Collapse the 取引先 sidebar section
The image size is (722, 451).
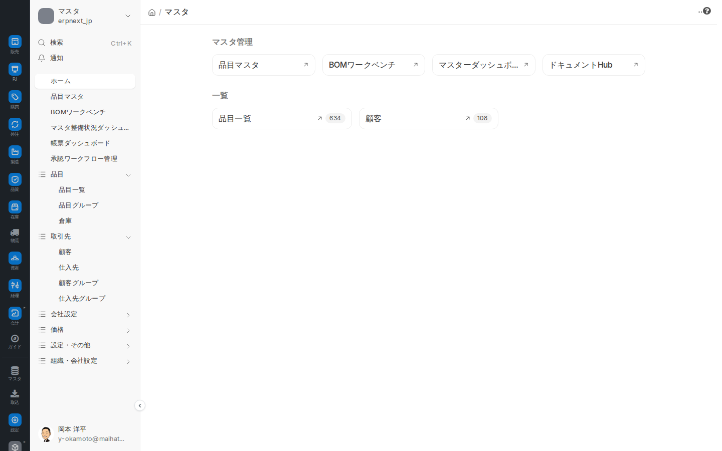click(128, 237)
